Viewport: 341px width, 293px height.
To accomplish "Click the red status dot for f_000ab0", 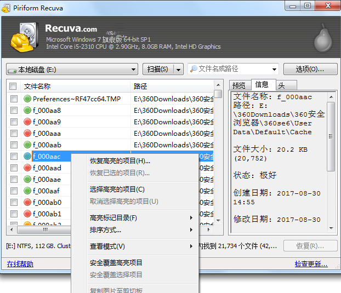I will [x=27, y=202].
